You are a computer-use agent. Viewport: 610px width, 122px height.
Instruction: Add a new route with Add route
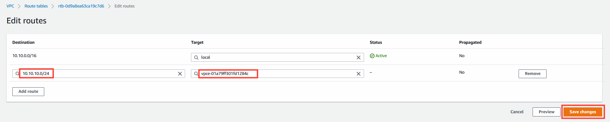28,91
